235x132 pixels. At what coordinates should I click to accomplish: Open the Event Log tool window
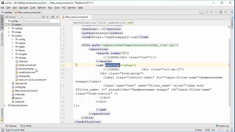pyautogui.click(x=222, y=126)
